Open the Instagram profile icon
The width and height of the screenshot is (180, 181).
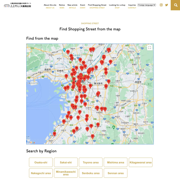pos(161,5)
